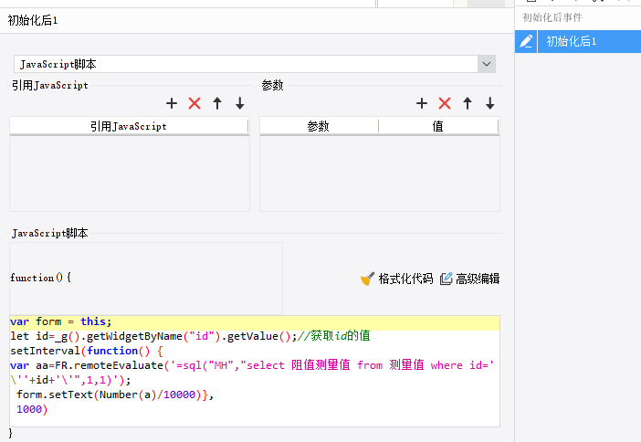The width and height of the screenshot is (641, 442).
Task: Move the parameter down in list
Action: click(490, 104)
